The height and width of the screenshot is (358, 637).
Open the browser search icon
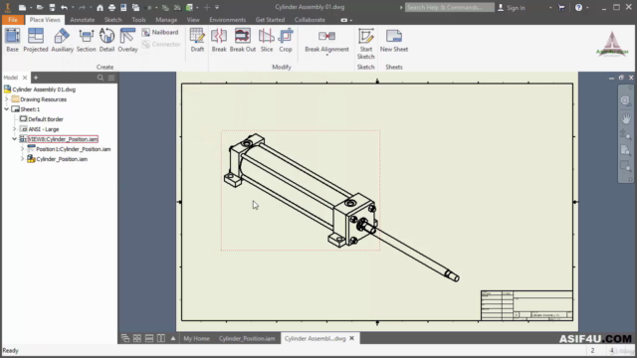coord(101,78)
